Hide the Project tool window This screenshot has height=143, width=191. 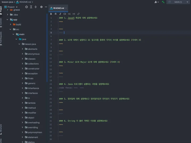46,7
